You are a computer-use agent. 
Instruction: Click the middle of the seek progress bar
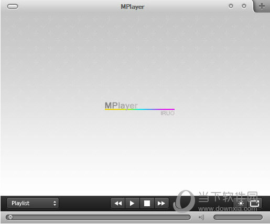click(x=98, y=217)
